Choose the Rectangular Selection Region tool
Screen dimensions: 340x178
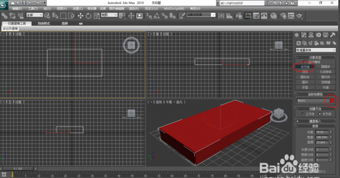click(63, 15)
